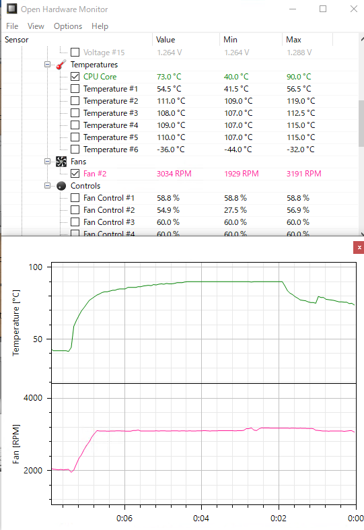Check the Fan Control #3 checkbox
Image resolution: width=364 pixels, height=530 pixels.
[75, 222]
